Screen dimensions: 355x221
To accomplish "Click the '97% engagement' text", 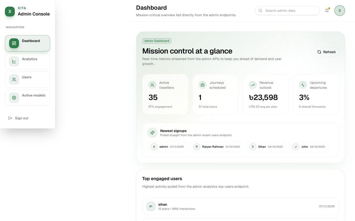I will 160,107.
